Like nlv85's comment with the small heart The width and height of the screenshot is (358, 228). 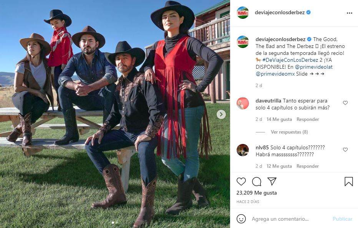click(345, 150)
